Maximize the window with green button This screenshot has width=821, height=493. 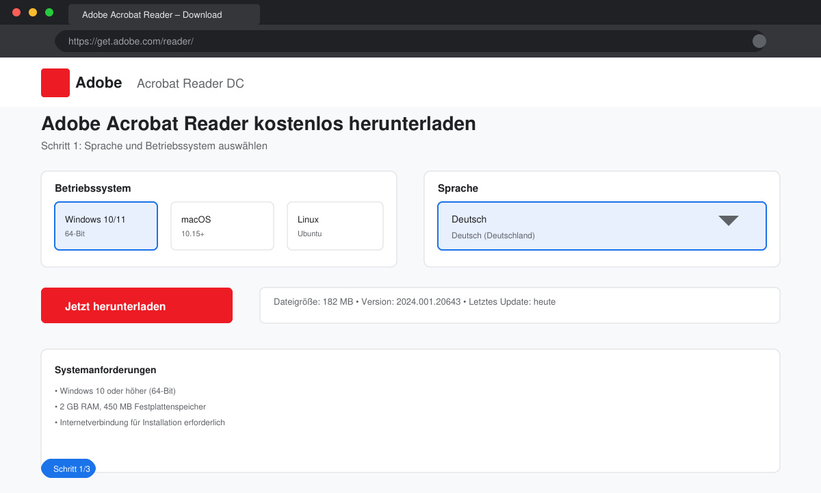49,12
